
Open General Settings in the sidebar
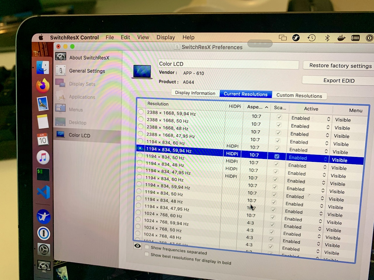pos(87,71)
